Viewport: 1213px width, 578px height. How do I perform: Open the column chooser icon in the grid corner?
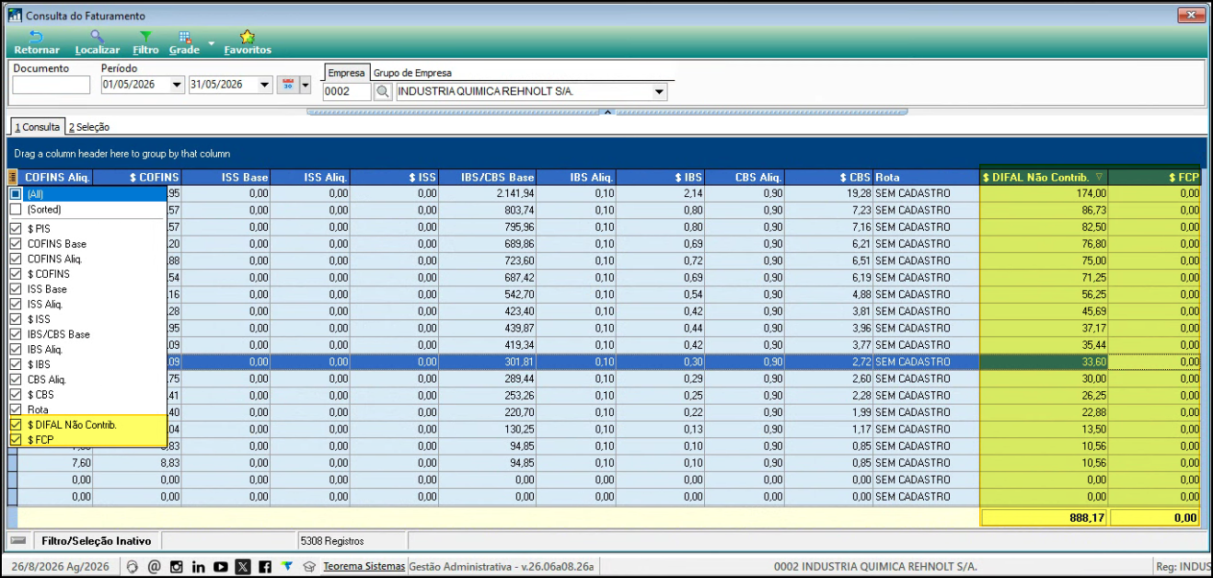(13, 177)
